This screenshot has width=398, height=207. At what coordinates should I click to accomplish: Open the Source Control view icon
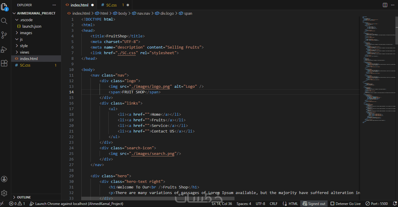[4, 35]
